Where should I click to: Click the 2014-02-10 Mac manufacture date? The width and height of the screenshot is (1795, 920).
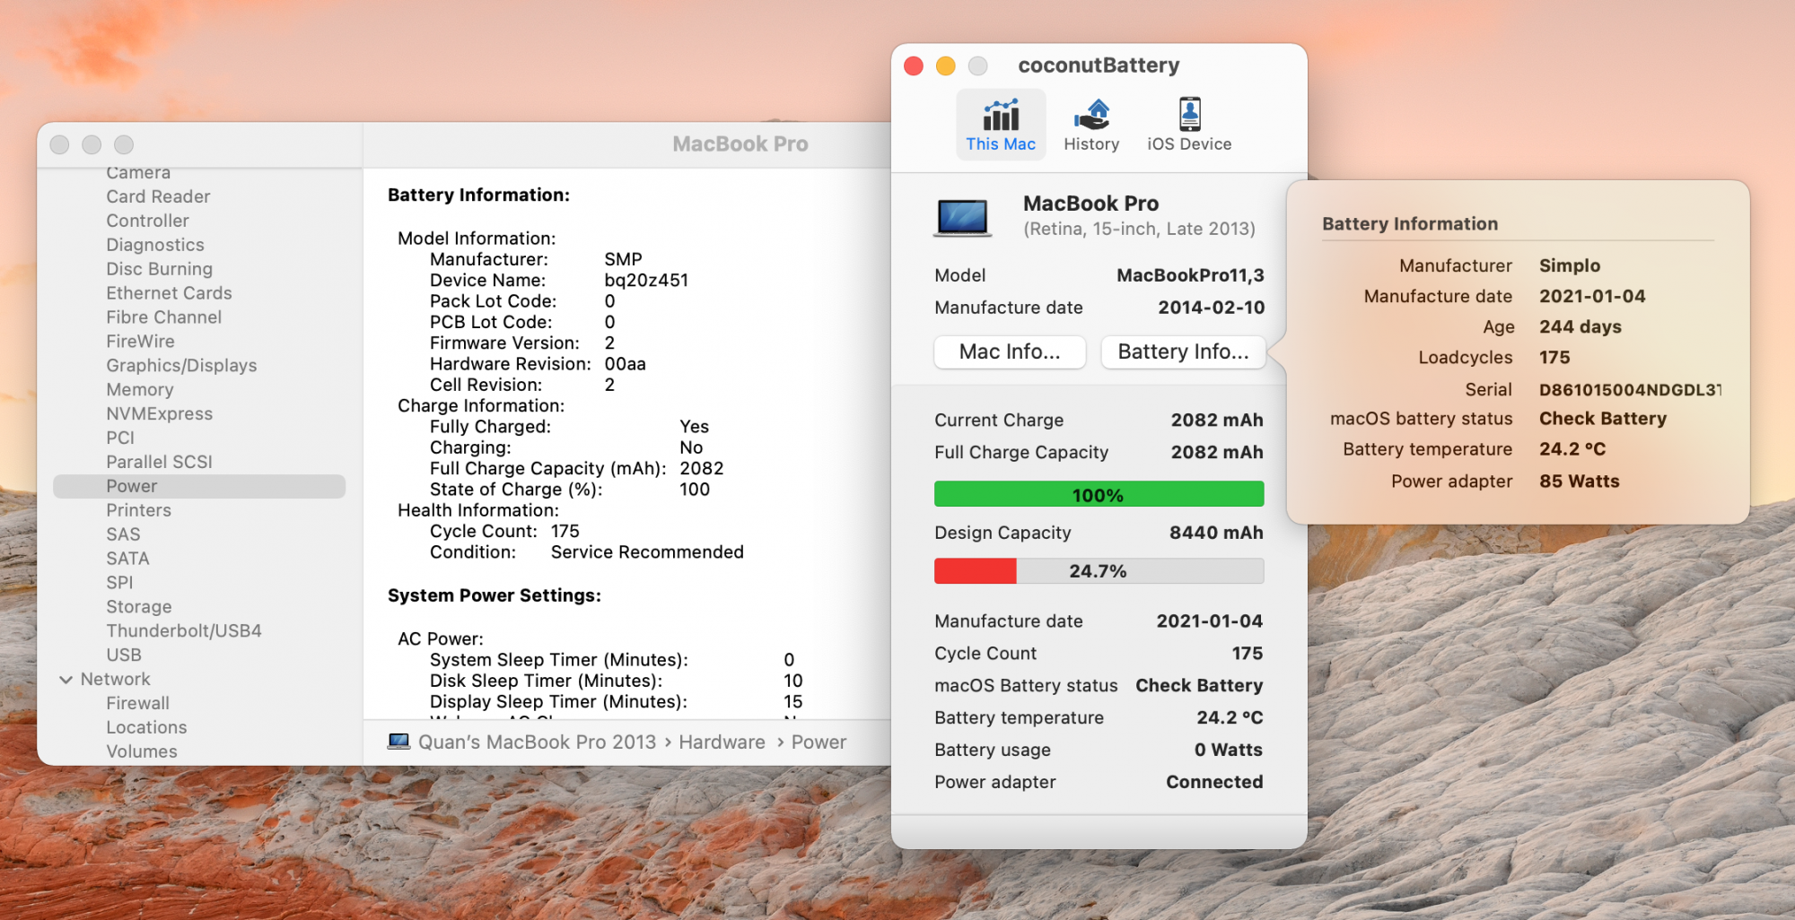[1211, 308]
